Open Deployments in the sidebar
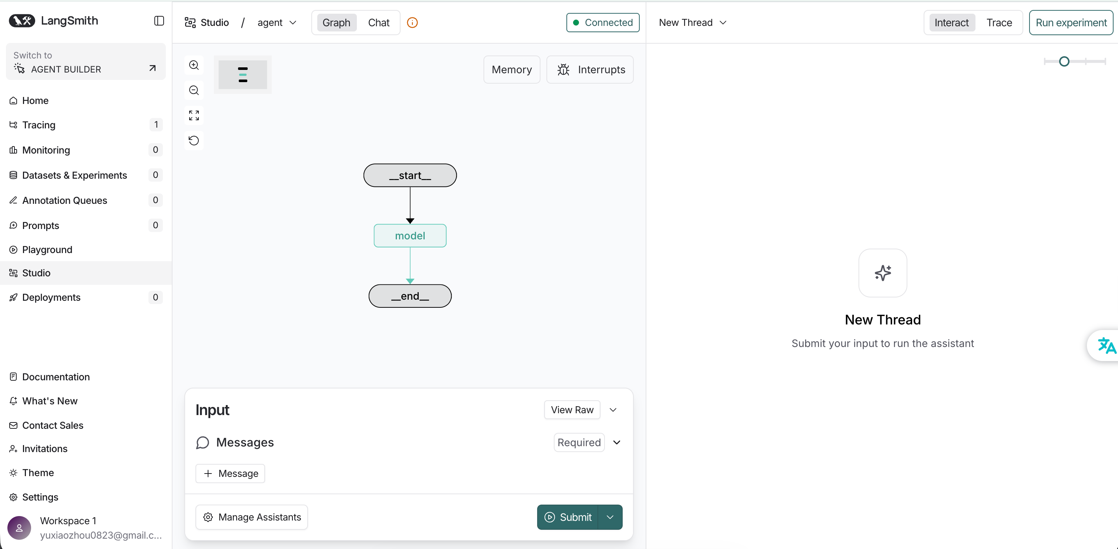This screenshot has height=549, width=1118. pyautogui.click(x=86, y=297)
